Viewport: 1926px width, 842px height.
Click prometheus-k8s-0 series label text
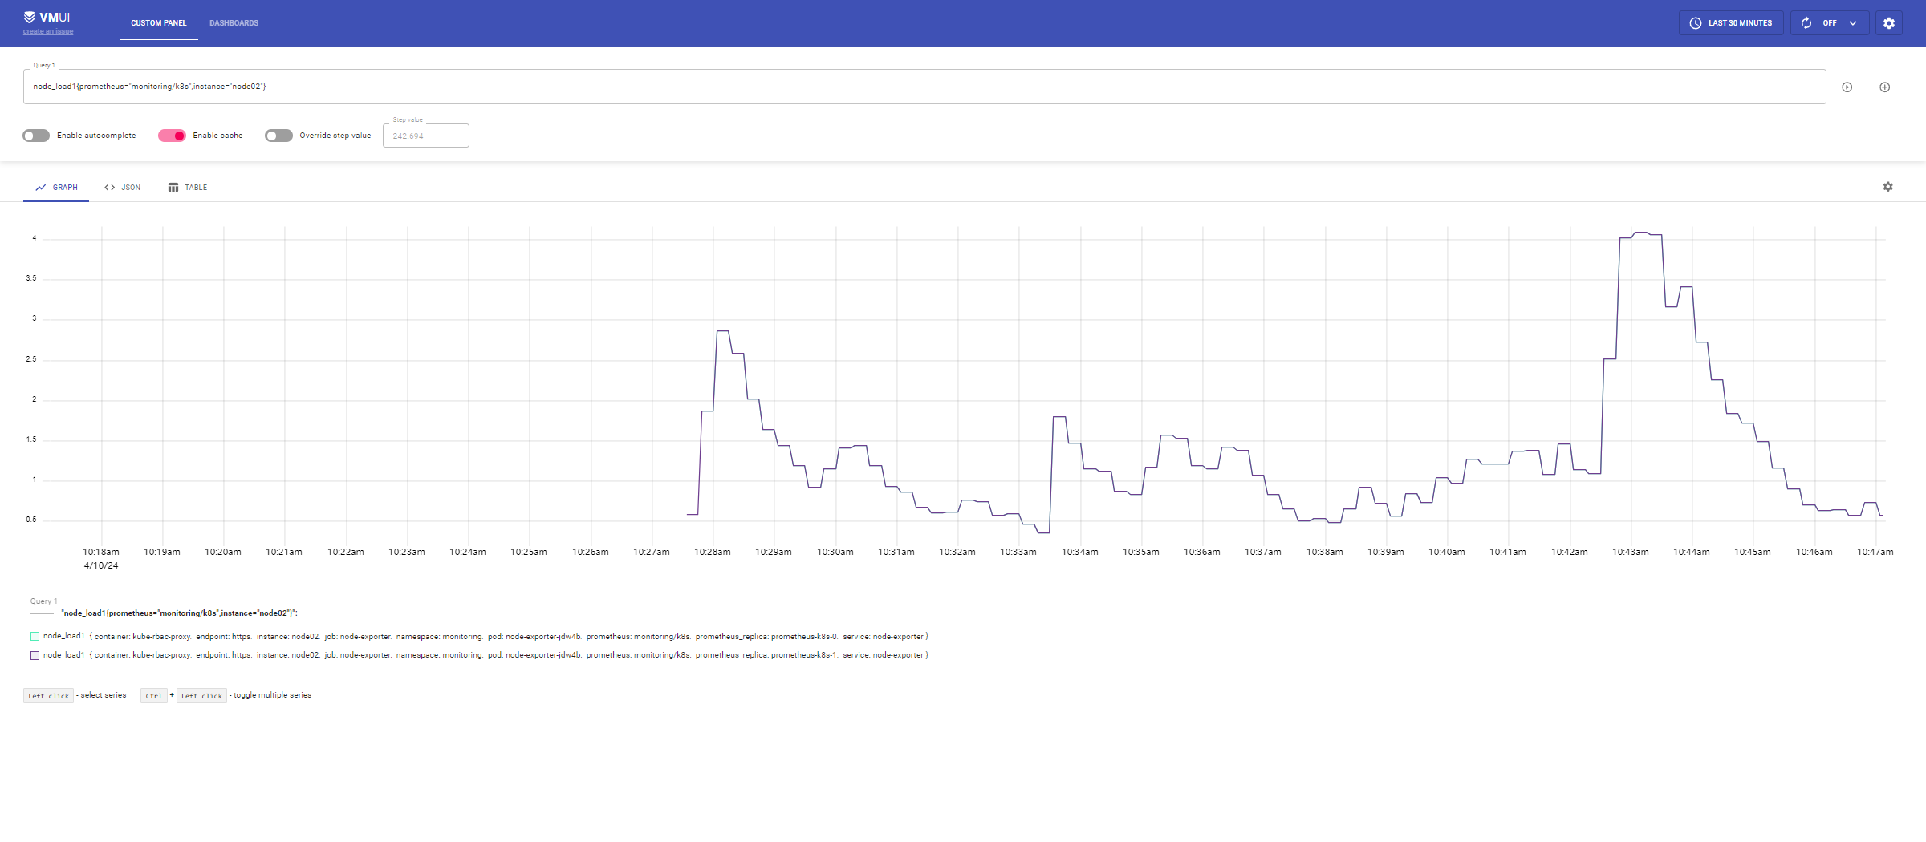[x=487, y=637]
